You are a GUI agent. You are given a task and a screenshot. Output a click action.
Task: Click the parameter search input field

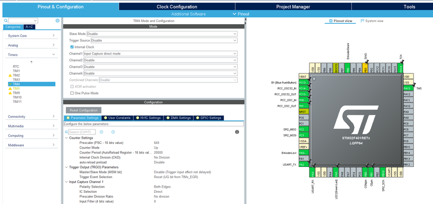pos(82,132)
